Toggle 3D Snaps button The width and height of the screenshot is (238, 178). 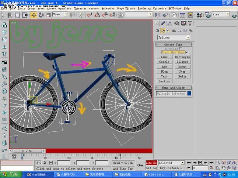[x=90, y=15]
